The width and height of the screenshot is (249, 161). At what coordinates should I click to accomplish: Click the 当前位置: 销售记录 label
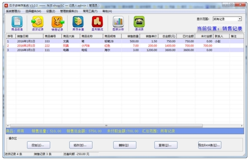click(x=219, y=29)
